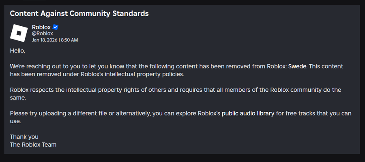The height and width of the screenshot is (162, 365).
Task: Open the public audio library link
Action: click(x=248, y=114)
